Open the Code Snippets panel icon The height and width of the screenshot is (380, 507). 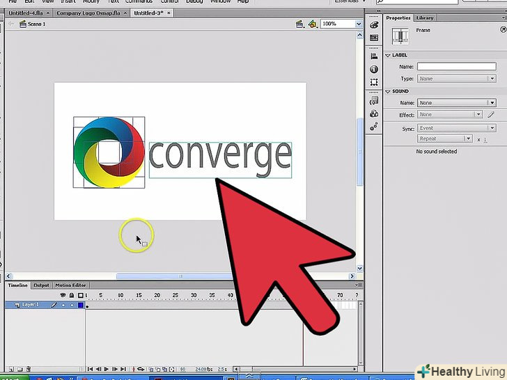[374, 101]
